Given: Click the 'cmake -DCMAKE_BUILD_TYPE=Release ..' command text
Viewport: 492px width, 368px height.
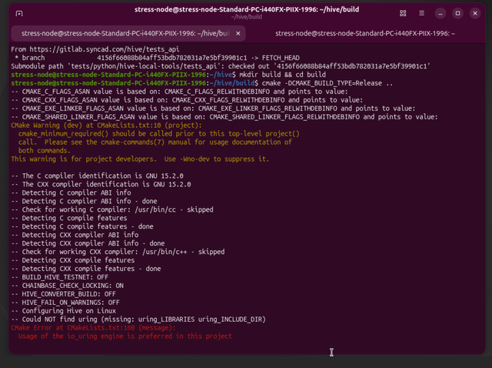Looking at the screenshot, I should (327, 83).
